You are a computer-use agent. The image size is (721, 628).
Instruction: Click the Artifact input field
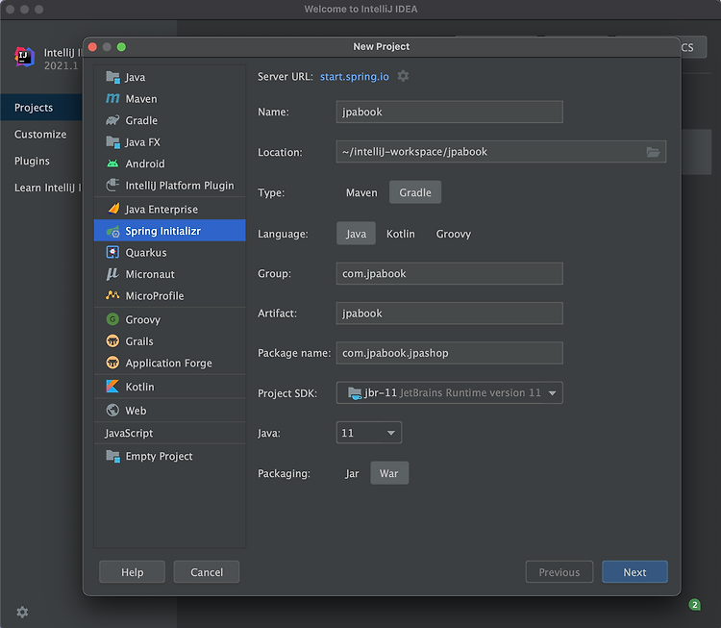449,313
